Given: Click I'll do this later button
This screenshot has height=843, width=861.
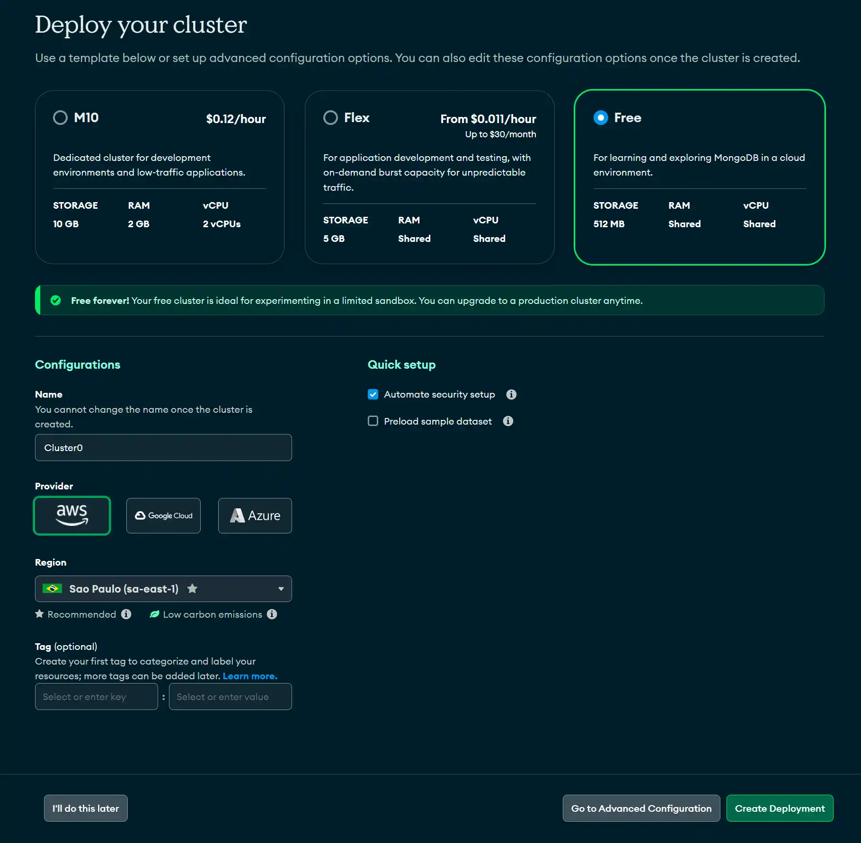Looking at the screenshot, I should [x=86, y=808].
